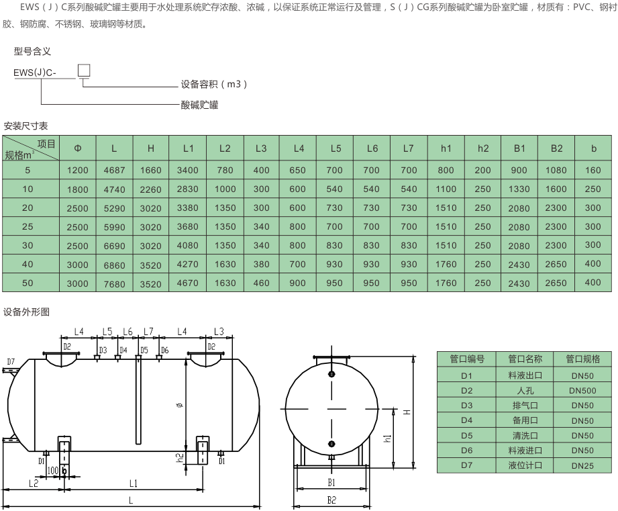Click the B2 dimension label below end view
The height and width of the screenshot is (511, 618).
click(331, 500)
